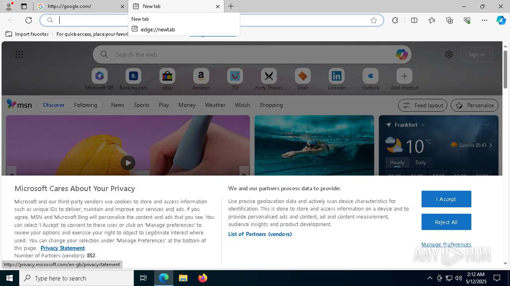Click the Search the web box
510x286 pixels.
252,54
